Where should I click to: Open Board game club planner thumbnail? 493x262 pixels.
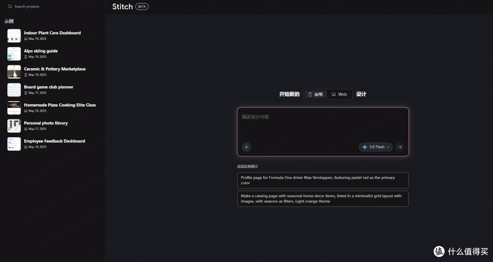[14, 90]
